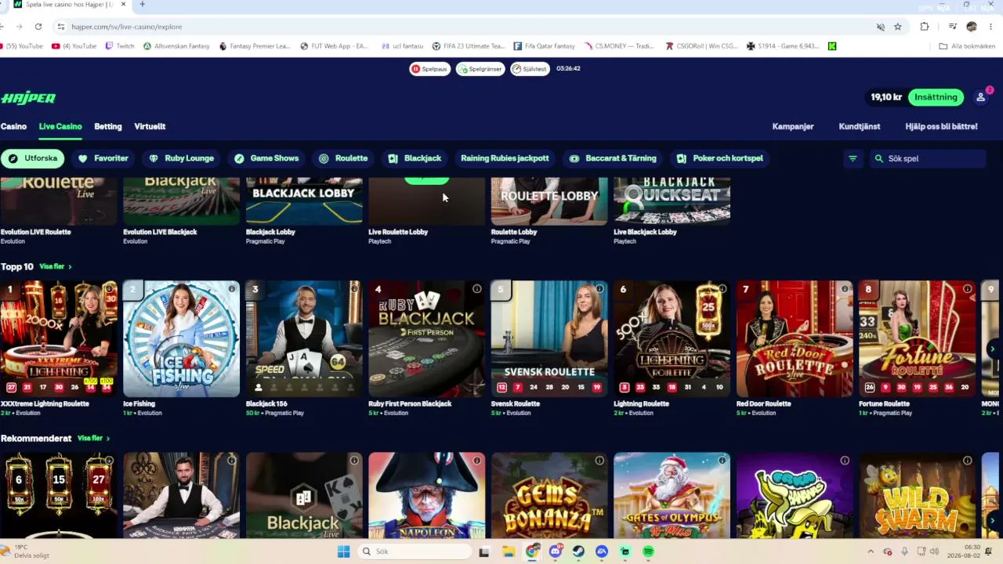The height and width of the screenshot is (564, 1003).
Task: Open Hjälp oss bli bättre link
Action: click(x=941, y=126)
